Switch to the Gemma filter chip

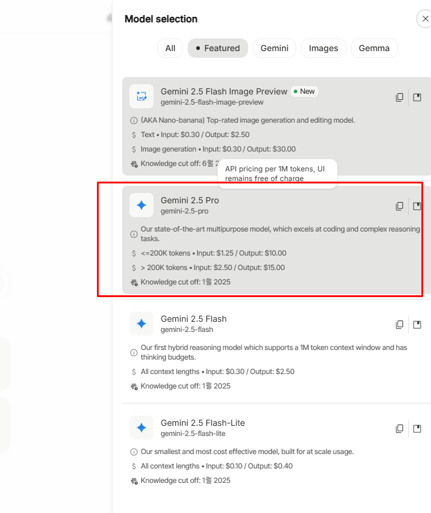click(374, 48)
